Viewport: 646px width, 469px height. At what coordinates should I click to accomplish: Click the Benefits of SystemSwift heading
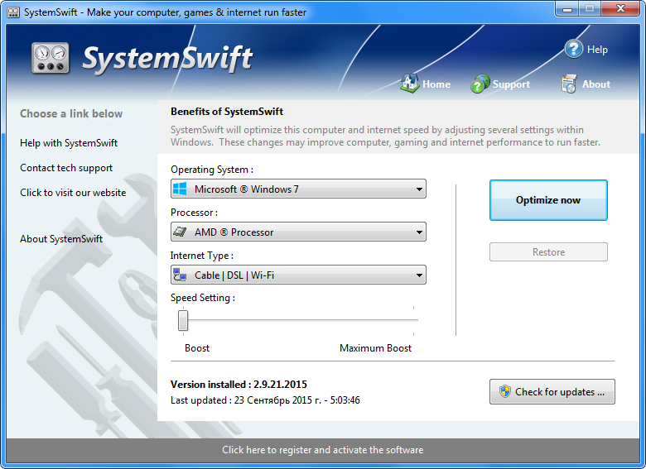(x=227, y=112)
